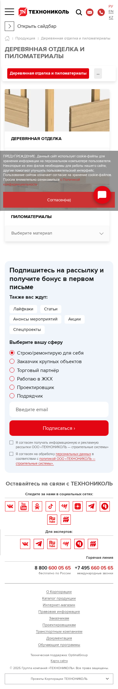Open sidebar with Открыть сайдбар arrow

(x=9, y=26)
